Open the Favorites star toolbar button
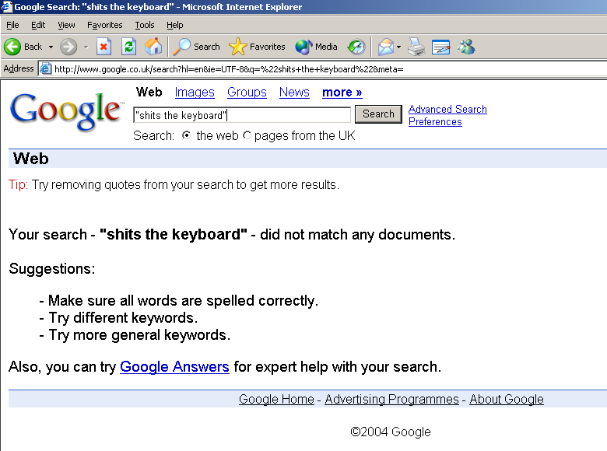The width and height of the screenshot is (607, 451). pos(257,47)
